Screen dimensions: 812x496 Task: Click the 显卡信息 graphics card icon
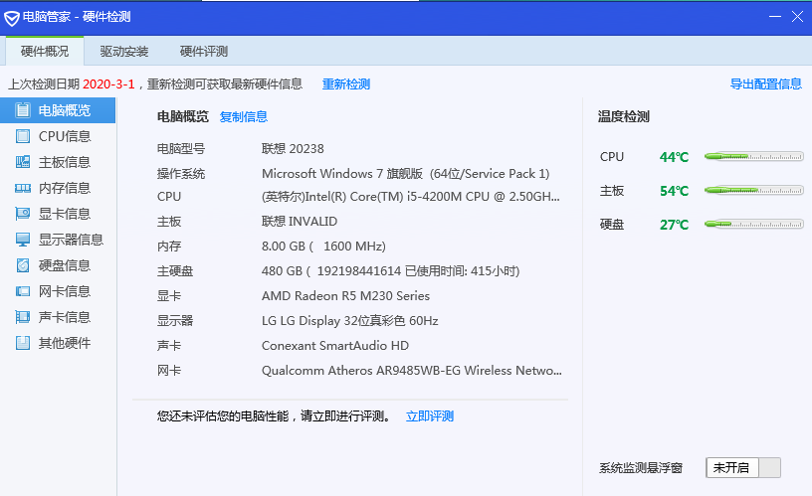(23, 214)
